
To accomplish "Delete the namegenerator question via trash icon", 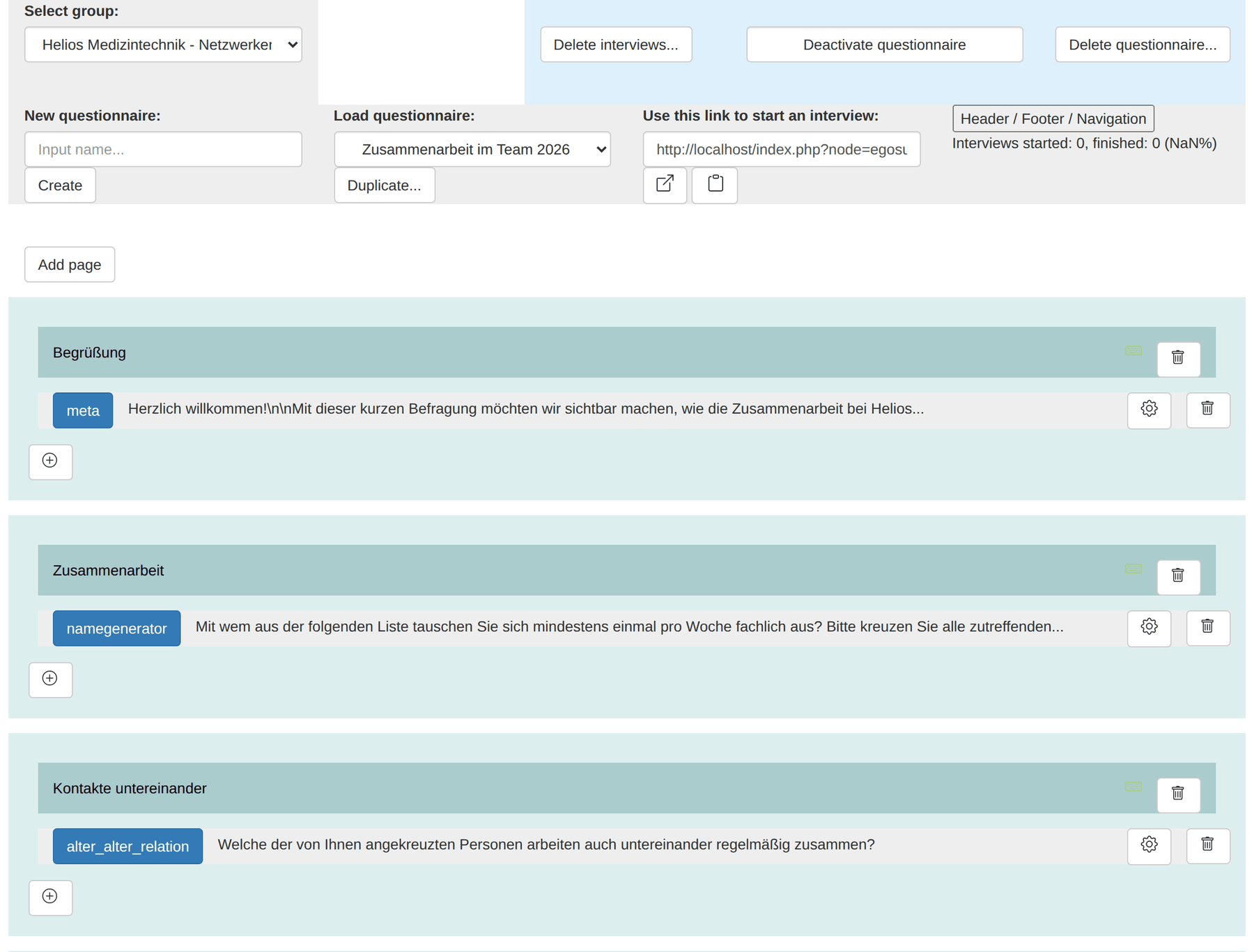I will pyautogui.click(x=1207, y=628).
